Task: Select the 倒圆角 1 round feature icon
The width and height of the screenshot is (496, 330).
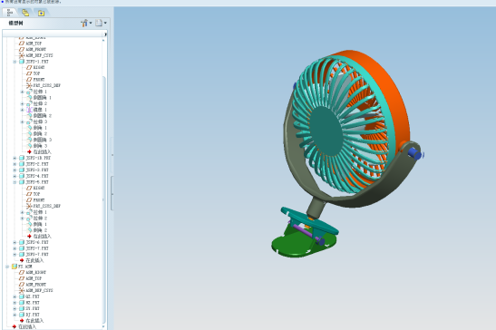Action: click(x=30, y=98)
